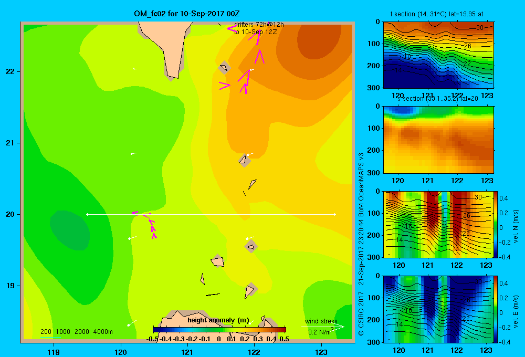The image size is (525, 357).
Task: Click the '0.5' tick on height anomaly bar
Action: (284, 339)
